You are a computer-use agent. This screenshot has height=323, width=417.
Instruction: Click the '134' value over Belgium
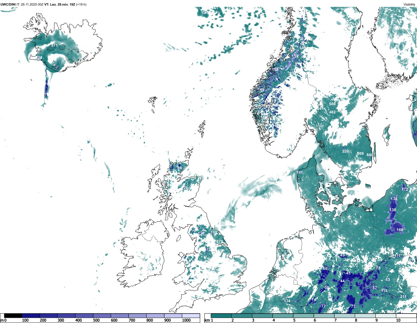click(x=287, y=301)
